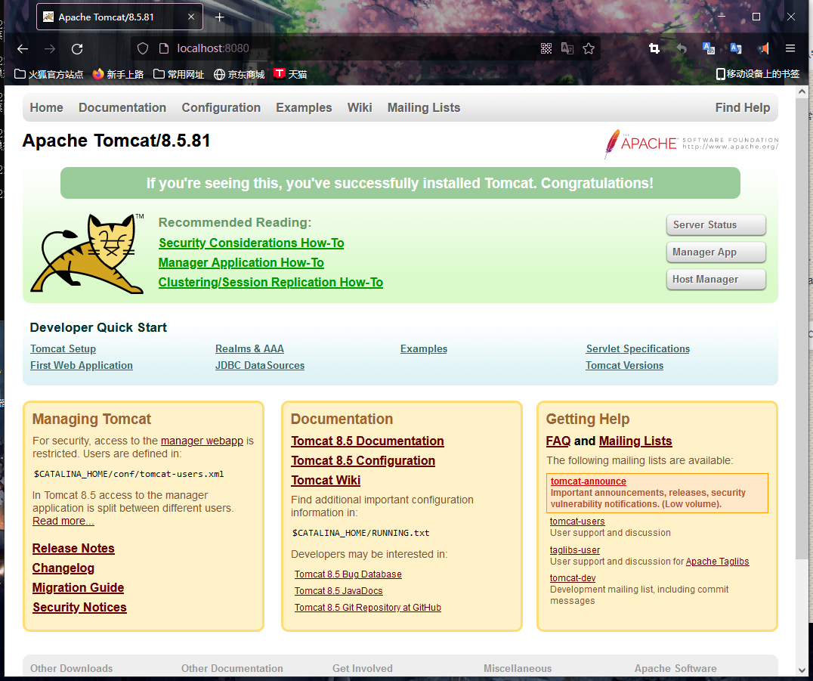Open Mailing Lists in the top navigation bar
The image size is (813, 681).
click(424, 107)
